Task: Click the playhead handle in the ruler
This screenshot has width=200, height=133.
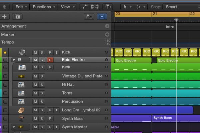Action: 176,20
